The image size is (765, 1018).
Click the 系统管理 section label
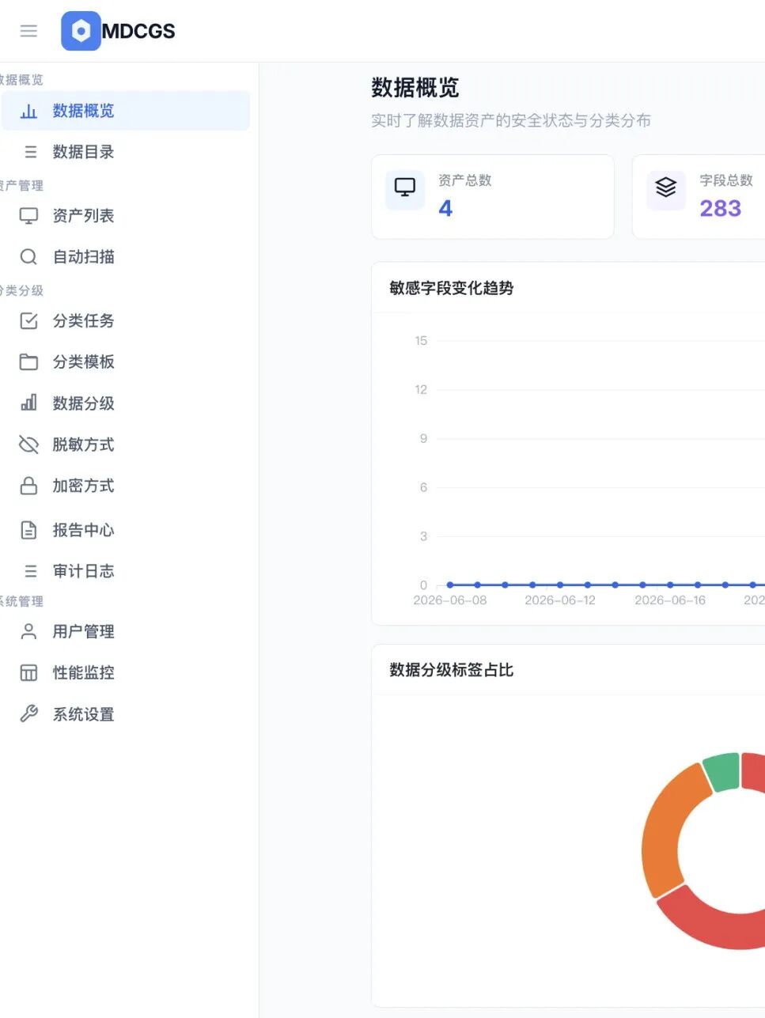(x=21, y=601)
